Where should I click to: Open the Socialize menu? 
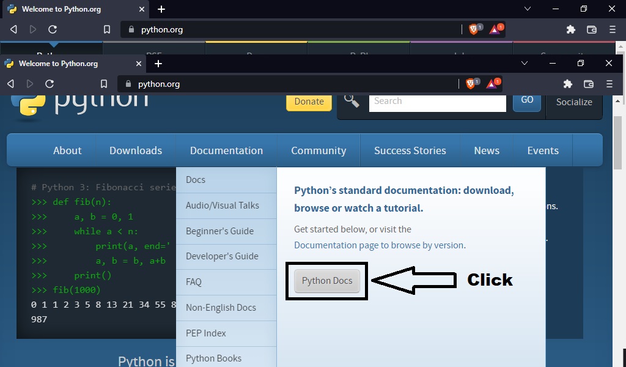(x=574, y=102)
